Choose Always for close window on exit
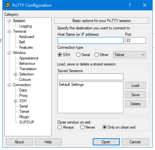 click(60, 127)
